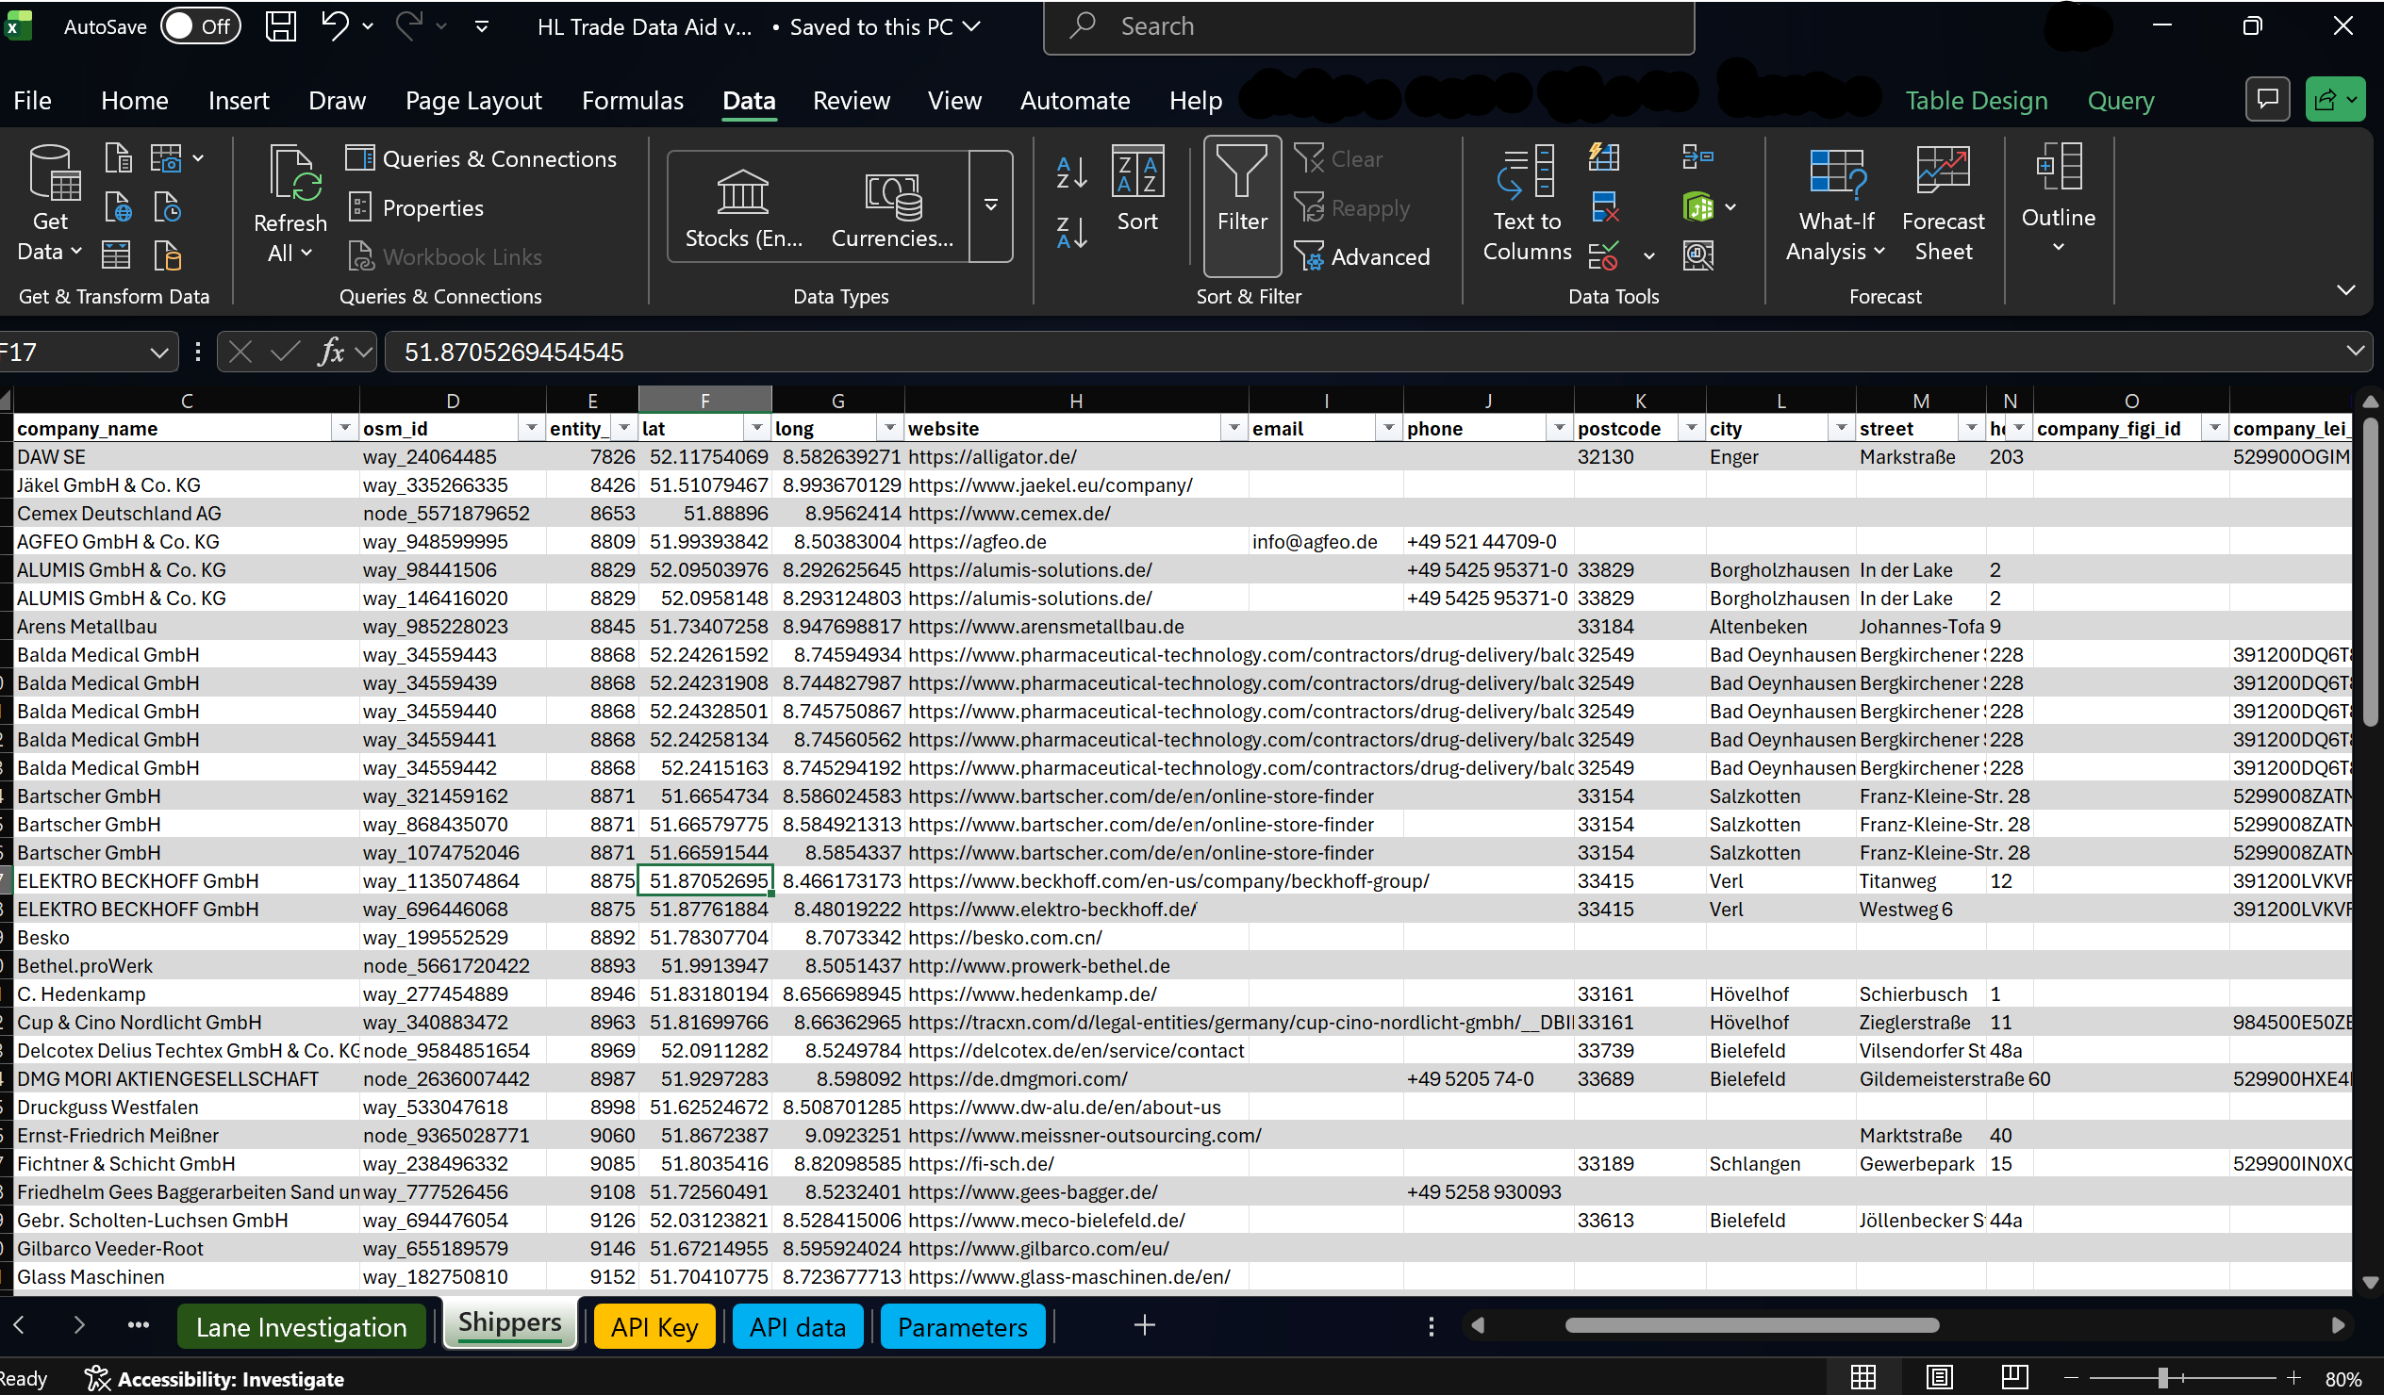Click the Comments icon
This screenshot has height=1395, width=2384.
(x=2267, y=99)
